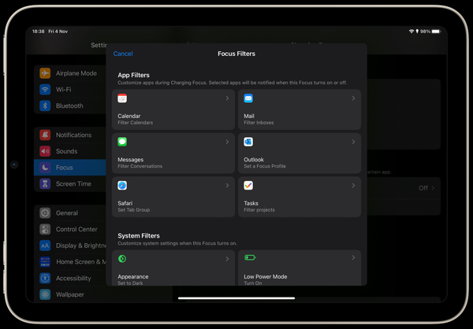Open Airplane Mode settings row
This screenshot has height=329, width=473.
pyautogui.click(x=70, y=73)
